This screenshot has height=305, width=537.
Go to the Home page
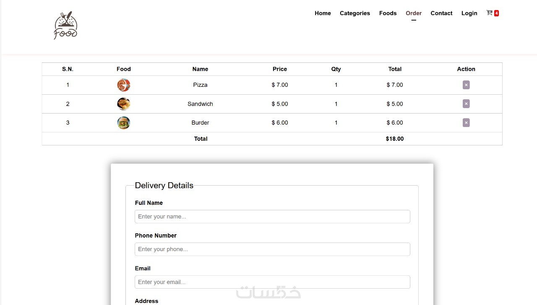point(323,13)
